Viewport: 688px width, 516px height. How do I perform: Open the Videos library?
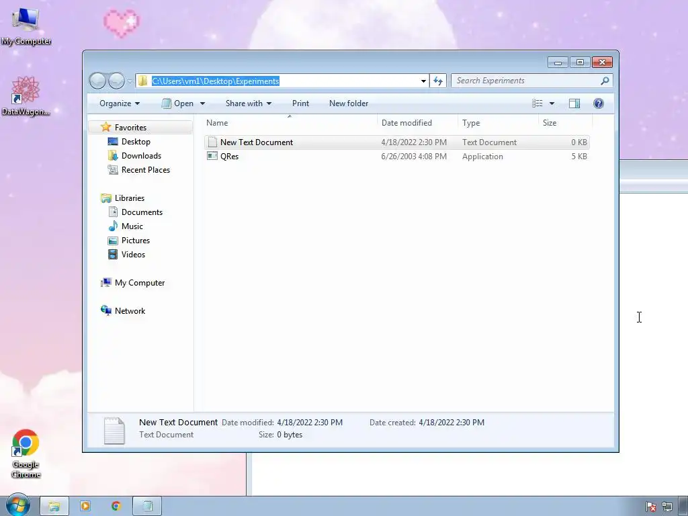[x=133, y=255]
